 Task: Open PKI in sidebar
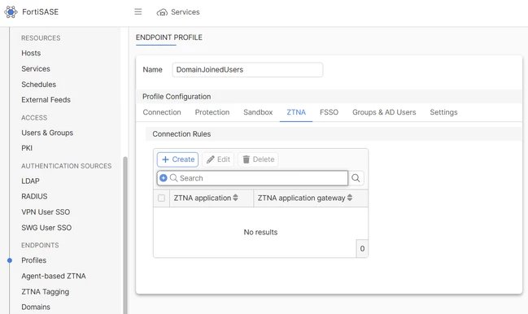[x=27, y=148]
